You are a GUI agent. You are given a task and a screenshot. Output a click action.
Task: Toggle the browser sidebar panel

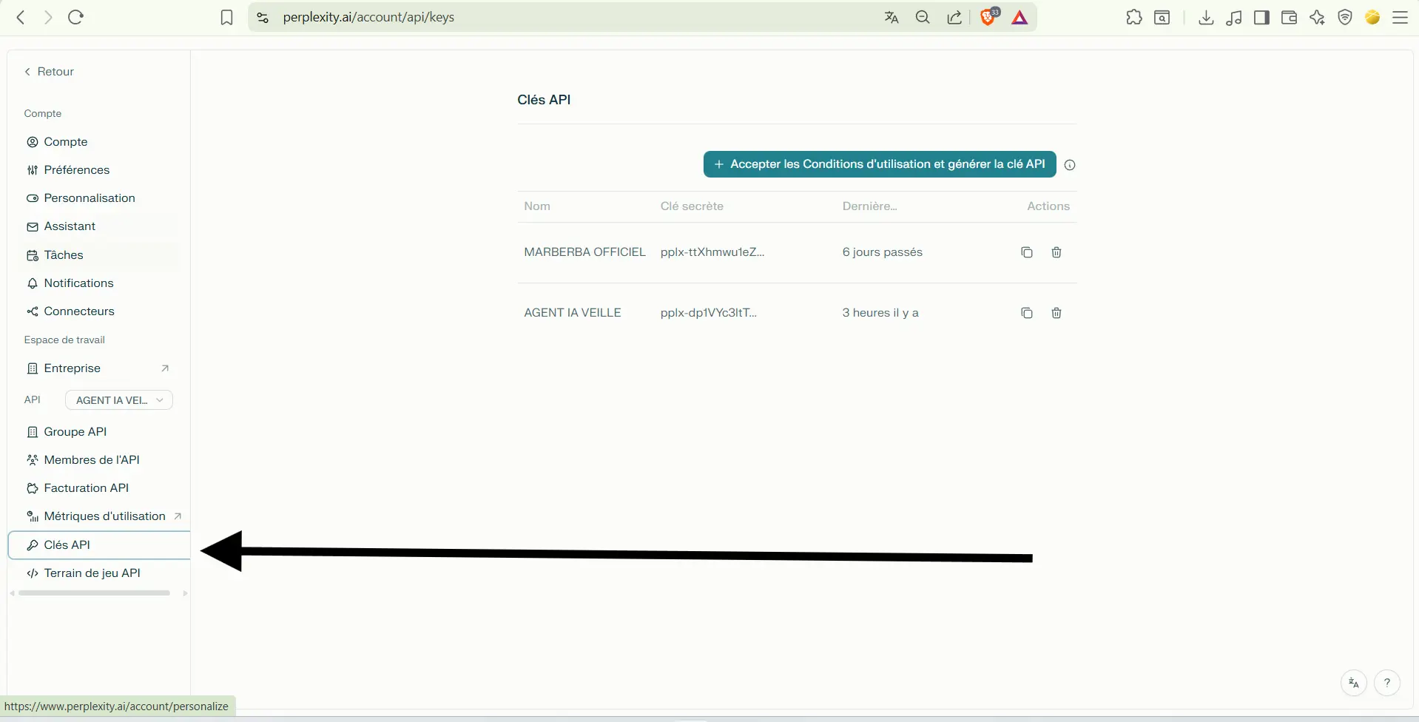(x=1262, y=17)
